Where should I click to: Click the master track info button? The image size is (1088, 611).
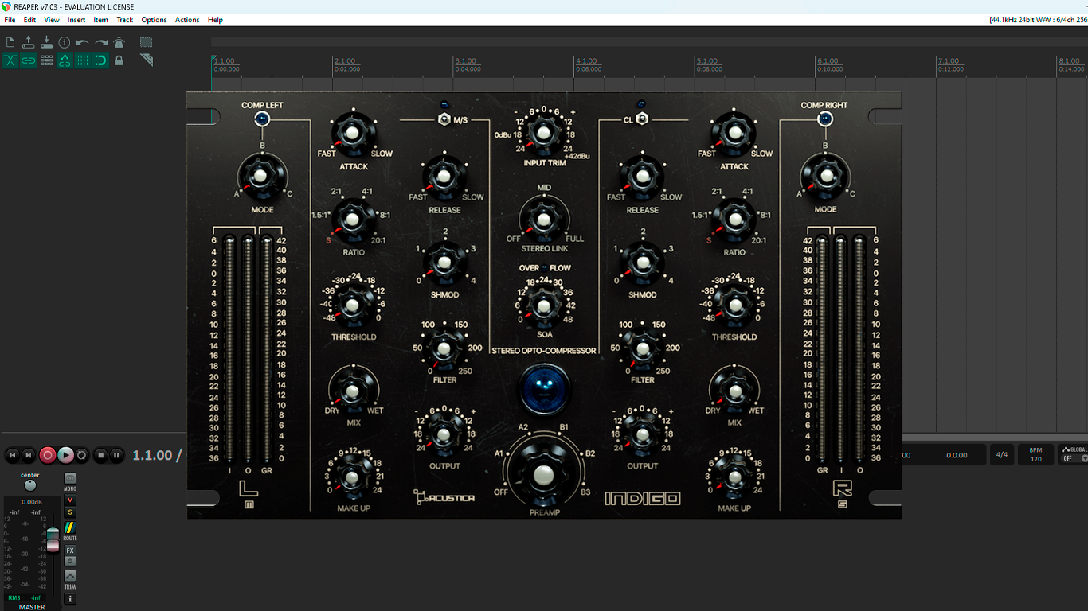70,598
